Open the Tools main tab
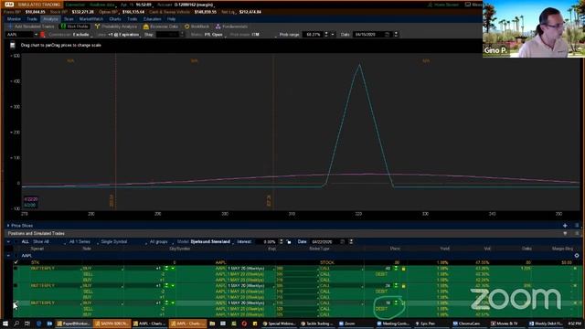The height and width of the screenshot is (329, 585). [132, 19]
